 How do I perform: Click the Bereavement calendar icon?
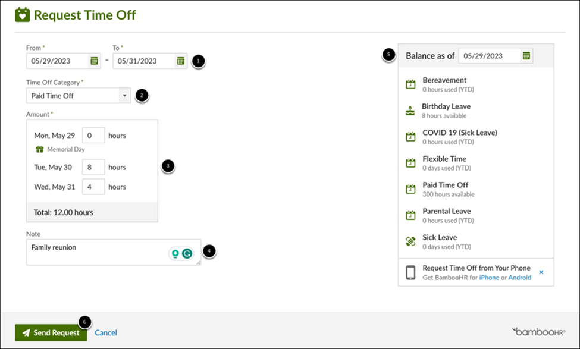click(x=410, y=84)
